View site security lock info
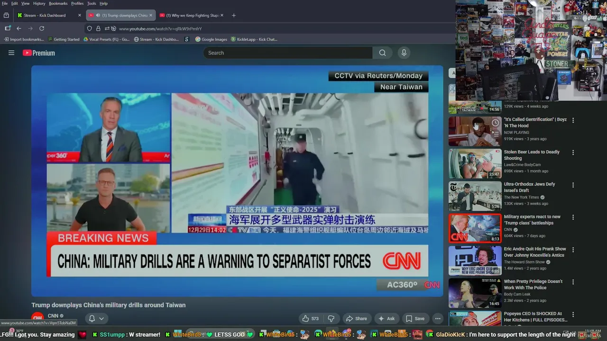The width and height of the screenshot is (607, 341). pyautogui.click(x=98, y=28)
